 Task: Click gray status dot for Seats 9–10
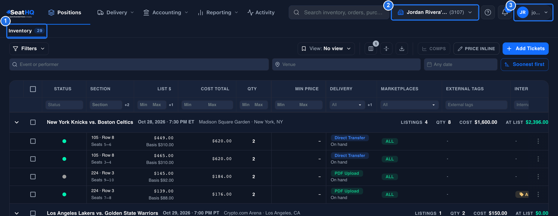point(64,177)
